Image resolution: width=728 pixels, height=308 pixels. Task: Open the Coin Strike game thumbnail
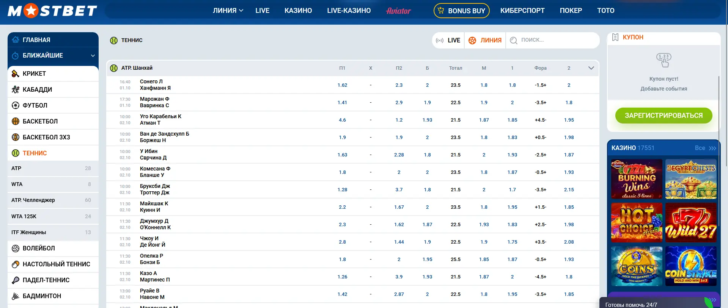point(691,266)
